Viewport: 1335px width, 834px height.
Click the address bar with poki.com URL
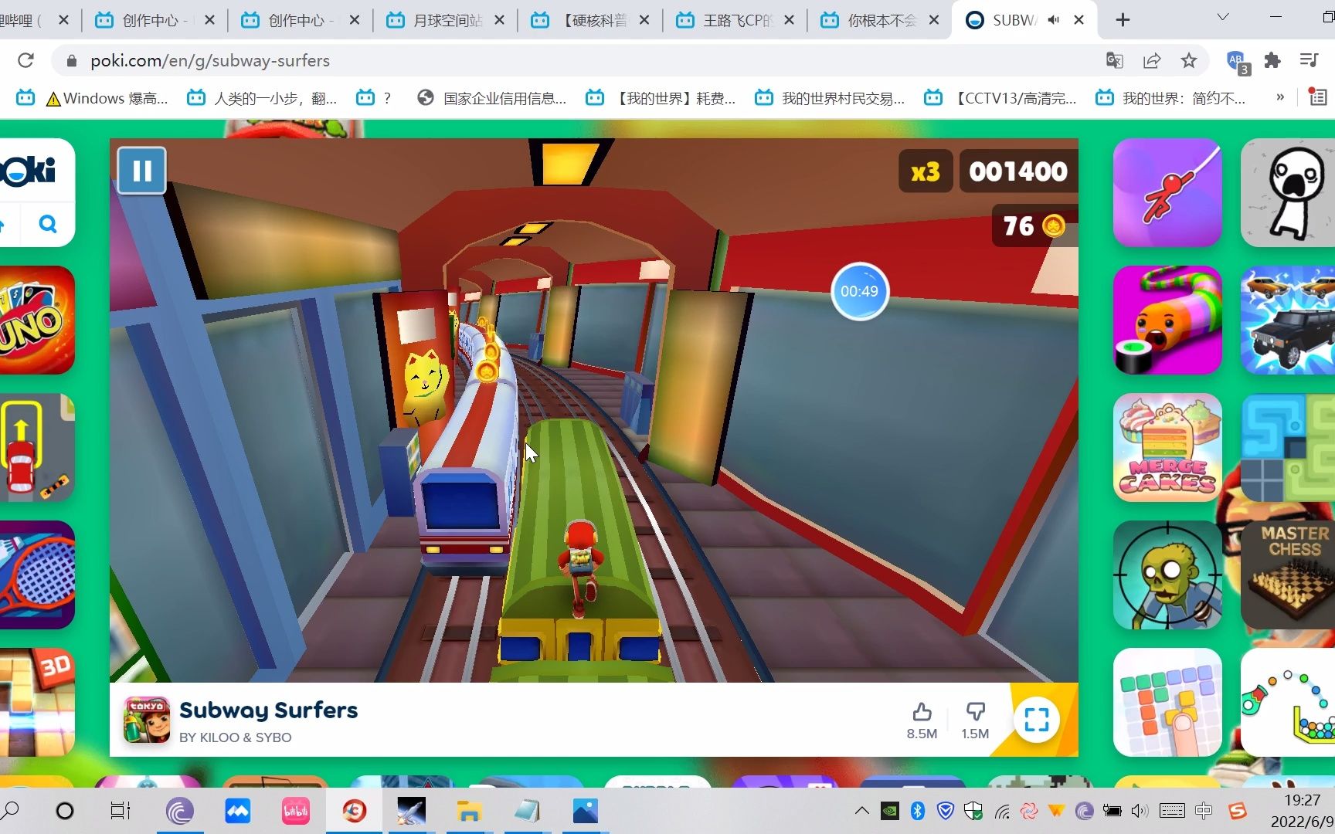pyautogui.click(x=572, y=60)
